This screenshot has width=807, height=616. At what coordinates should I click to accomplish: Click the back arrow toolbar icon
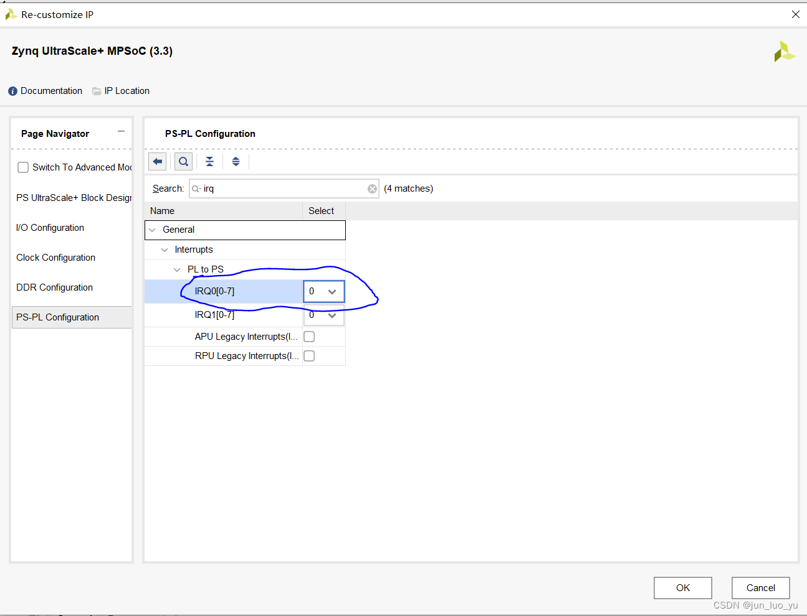158,162
